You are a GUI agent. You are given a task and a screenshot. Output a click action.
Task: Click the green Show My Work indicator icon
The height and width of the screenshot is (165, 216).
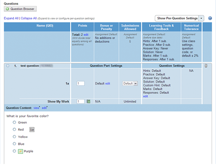pyautogui.click(x=89, y=102)
